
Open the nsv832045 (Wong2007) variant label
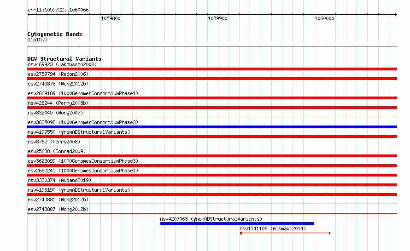[x=55, y=113]
